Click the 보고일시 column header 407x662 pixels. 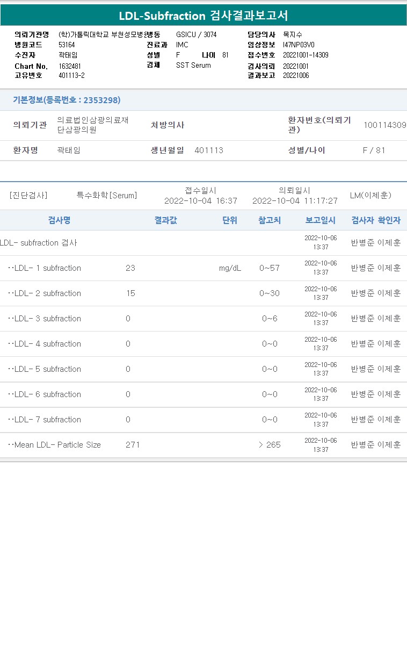point(321,220)
